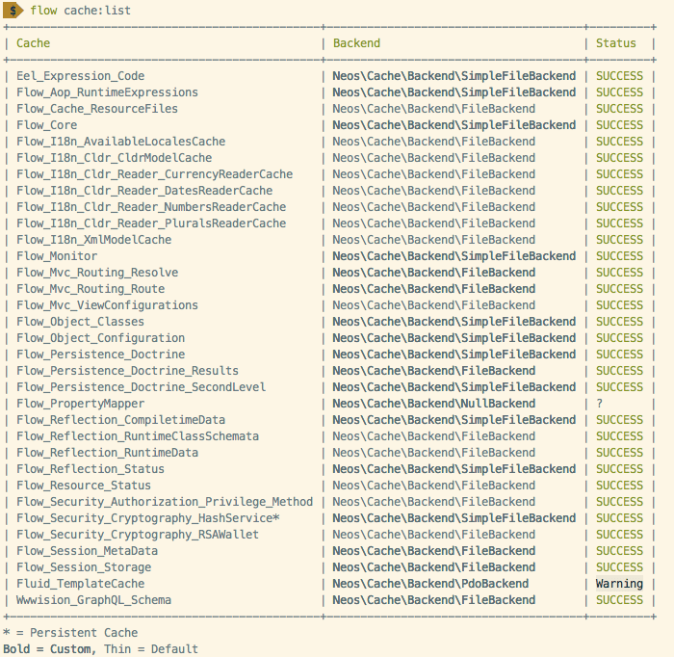The width and height of the screenshot is (674, 657).
Task: Select the Flow_I18n_Cldr_Reader_CurrencyReaderCache entry
Action: 154,174
